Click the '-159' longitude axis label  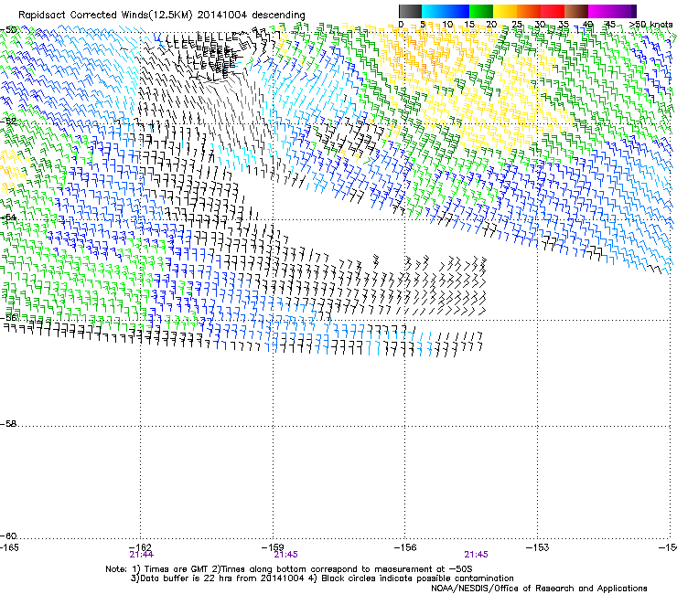pos(273,547)
